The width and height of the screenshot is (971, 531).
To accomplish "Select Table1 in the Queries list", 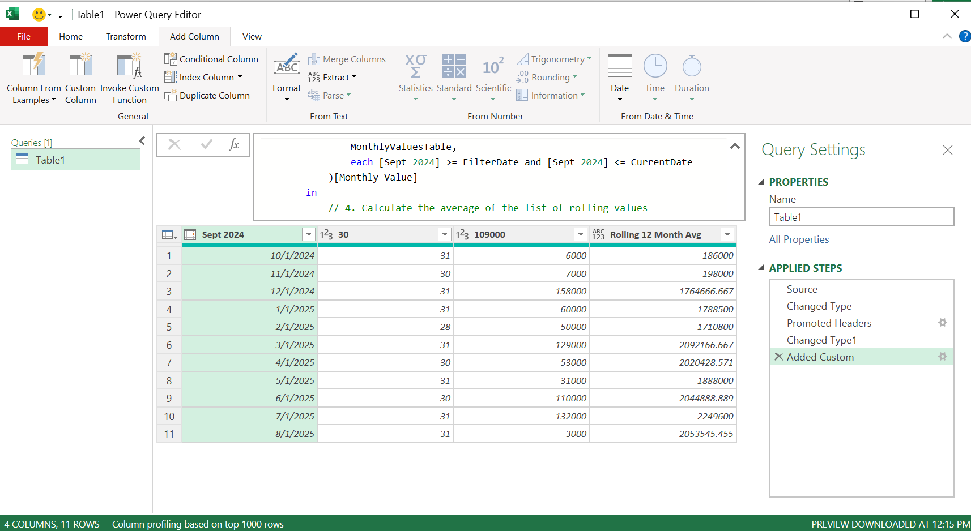I will tap(76, 160).
